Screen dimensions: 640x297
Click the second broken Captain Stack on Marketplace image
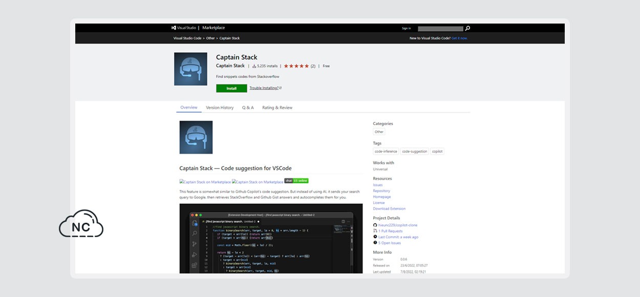[258, 182]
